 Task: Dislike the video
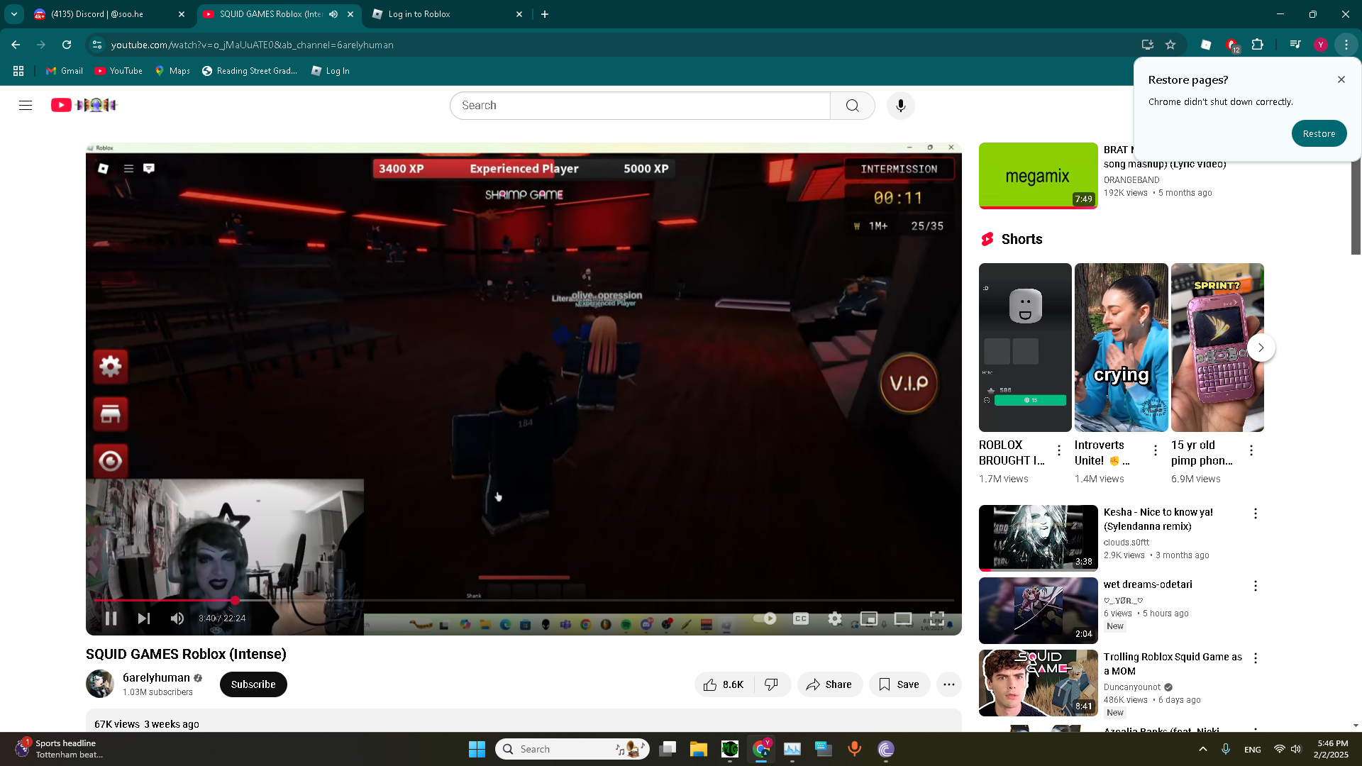(x=771, y=684)
